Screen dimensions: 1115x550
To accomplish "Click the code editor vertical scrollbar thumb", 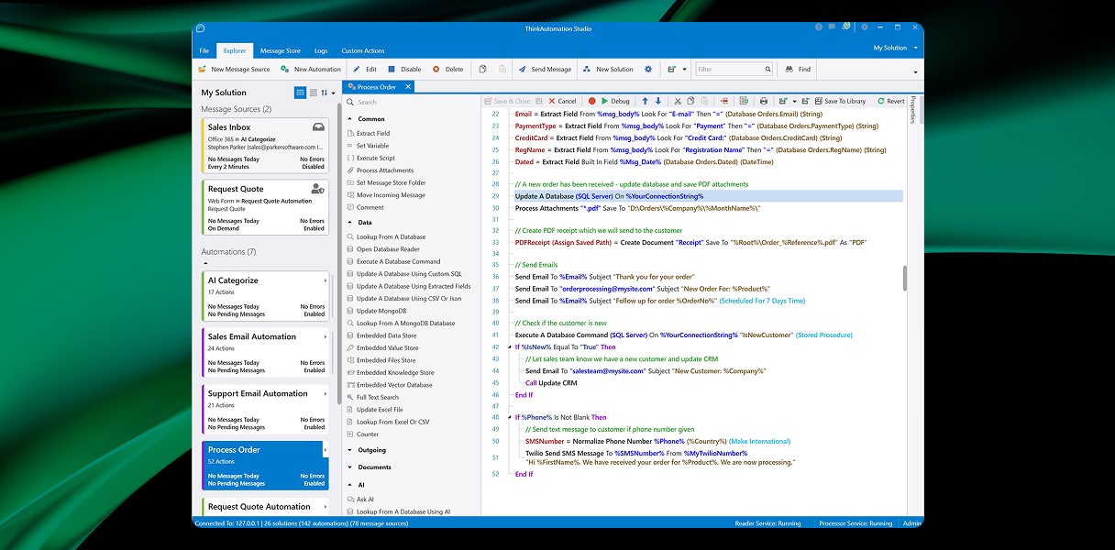I will tap(904, 277).
